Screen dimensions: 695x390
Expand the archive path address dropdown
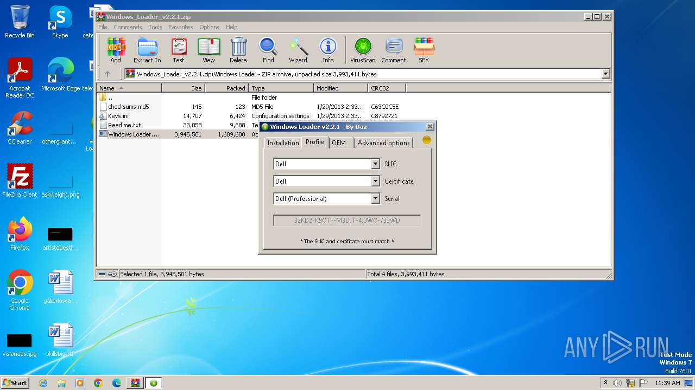coord(605,74)
